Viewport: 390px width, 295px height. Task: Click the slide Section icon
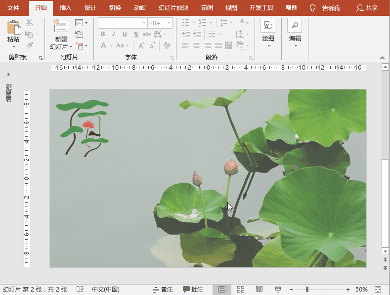pos(80,45)
